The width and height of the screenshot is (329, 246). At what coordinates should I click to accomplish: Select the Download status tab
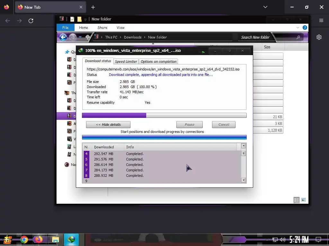[x=98, y=61]
